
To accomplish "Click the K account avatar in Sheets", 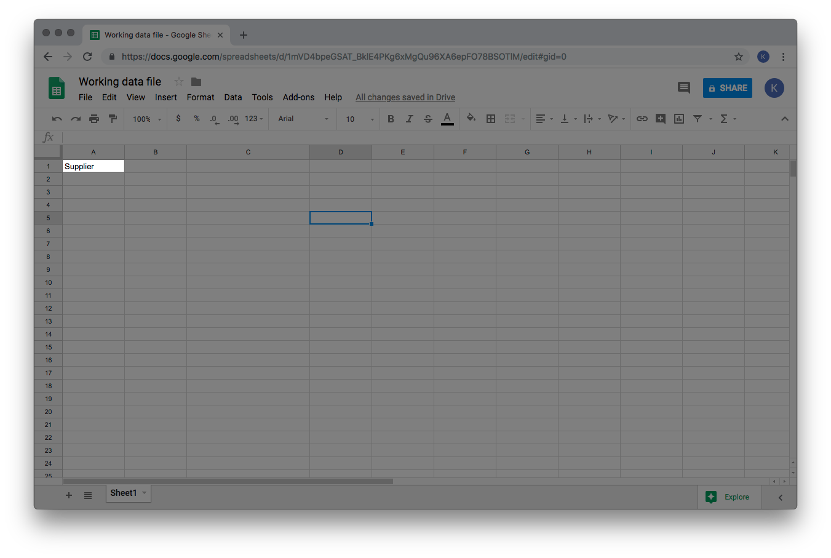I will point(774,88).
